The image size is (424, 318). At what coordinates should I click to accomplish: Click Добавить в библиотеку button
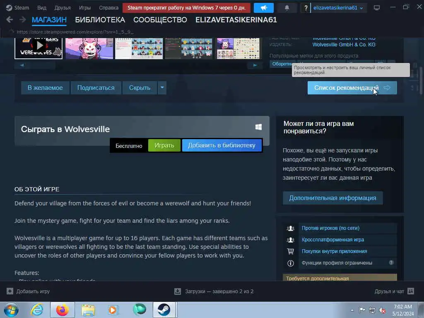pyautogui.click(x=222, y=145)
